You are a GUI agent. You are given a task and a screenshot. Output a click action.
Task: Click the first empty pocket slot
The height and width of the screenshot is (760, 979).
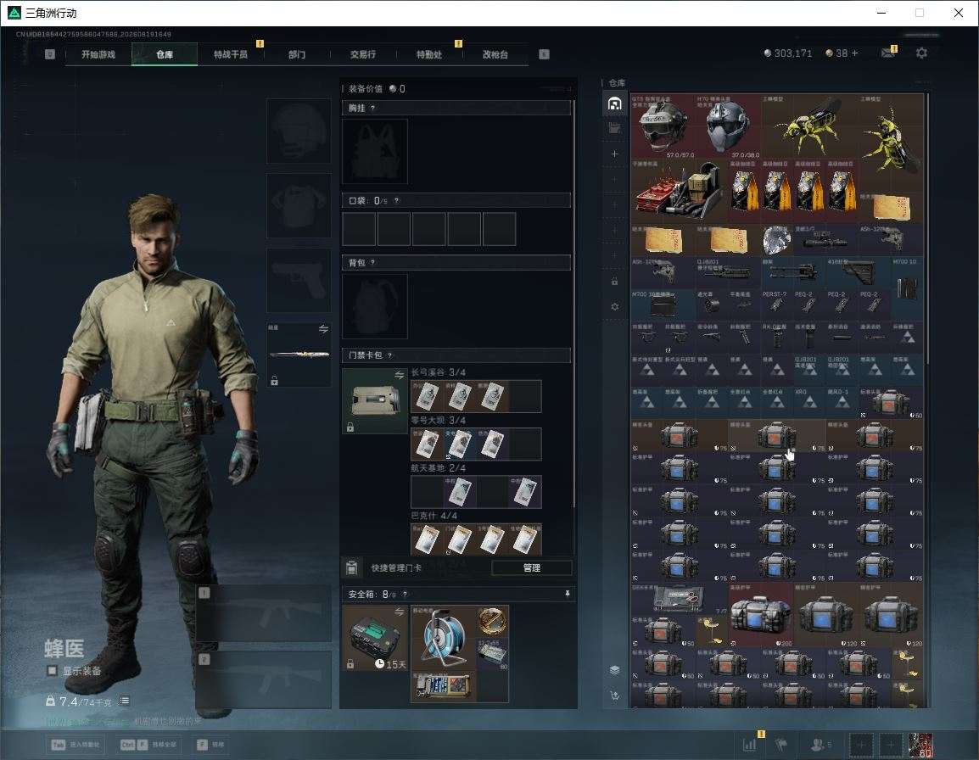[359, 228]
